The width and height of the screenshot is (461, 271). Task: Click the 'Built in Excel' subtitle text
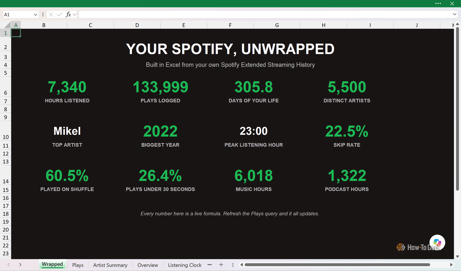pos(230,65)
